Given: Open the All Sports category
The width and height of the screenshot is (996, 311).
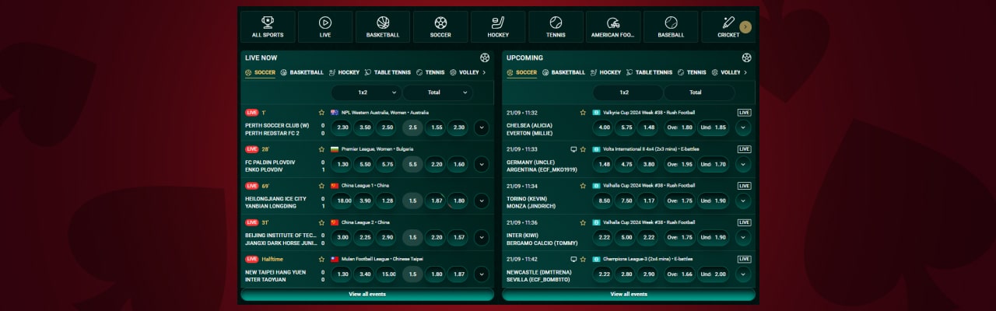Looking at the screenshot, I should tap(268, 26).
